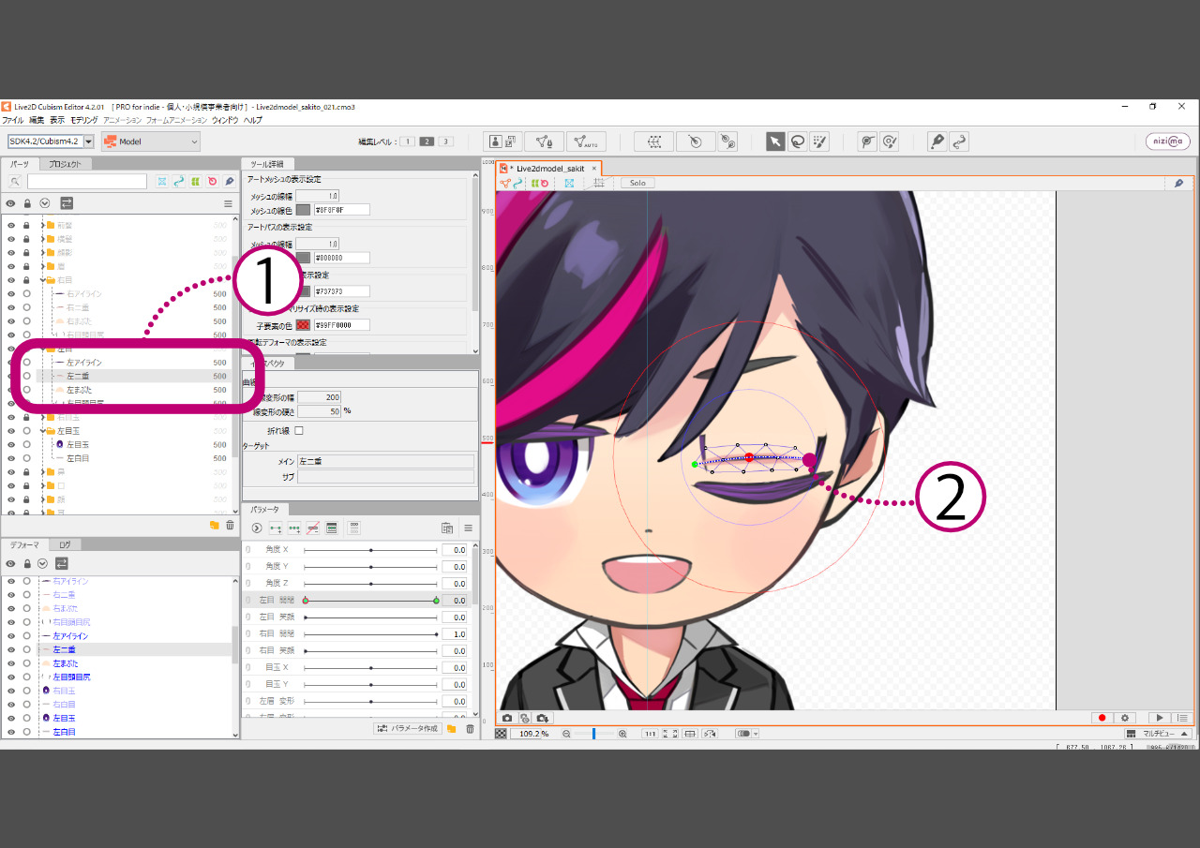This screenshot has height=848, width=1200.
Task: Switch to the ログ tab
Action: pos(65,544)
